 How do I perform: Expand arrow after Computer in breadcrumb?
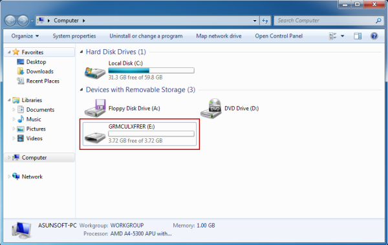(83, 21)
